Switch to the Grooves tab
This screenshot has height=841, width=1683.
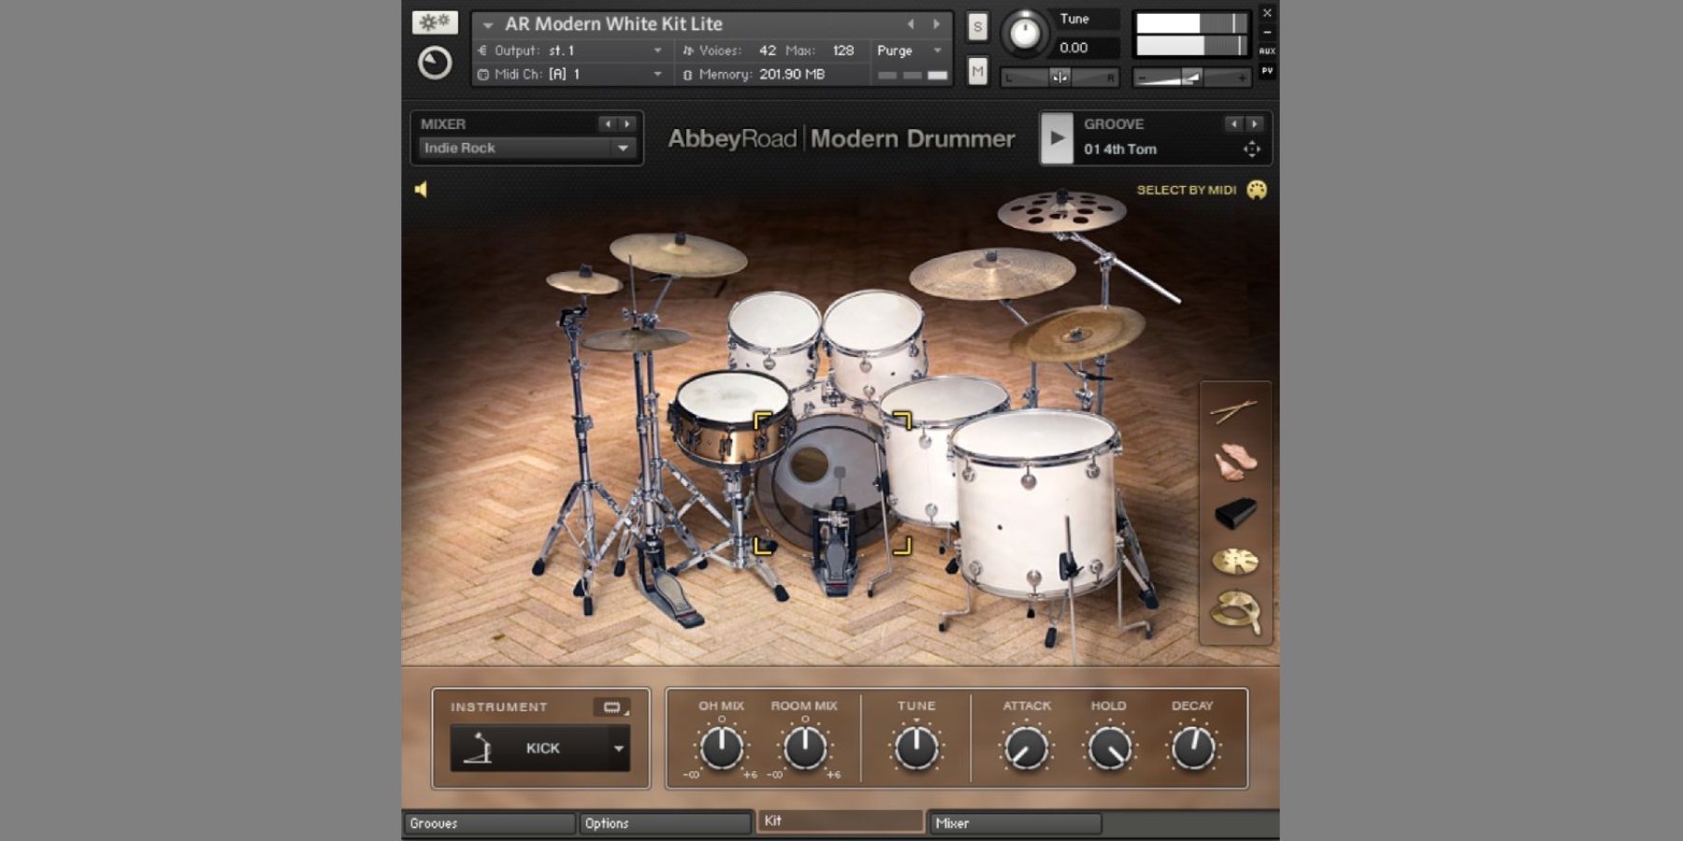click(x=489, y=823)
